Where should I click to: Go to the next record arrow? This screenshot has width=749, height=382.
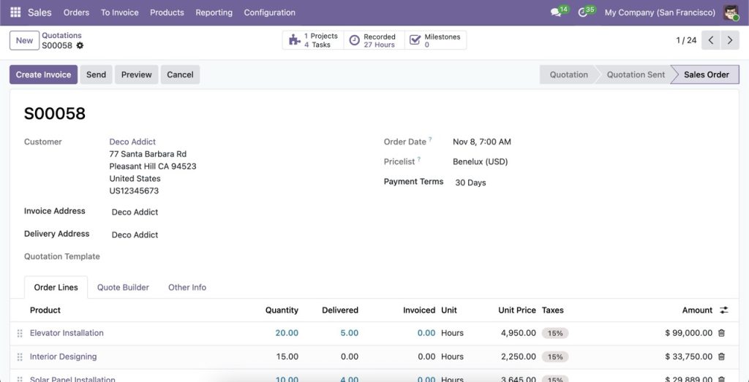click(x=729, y=40)
